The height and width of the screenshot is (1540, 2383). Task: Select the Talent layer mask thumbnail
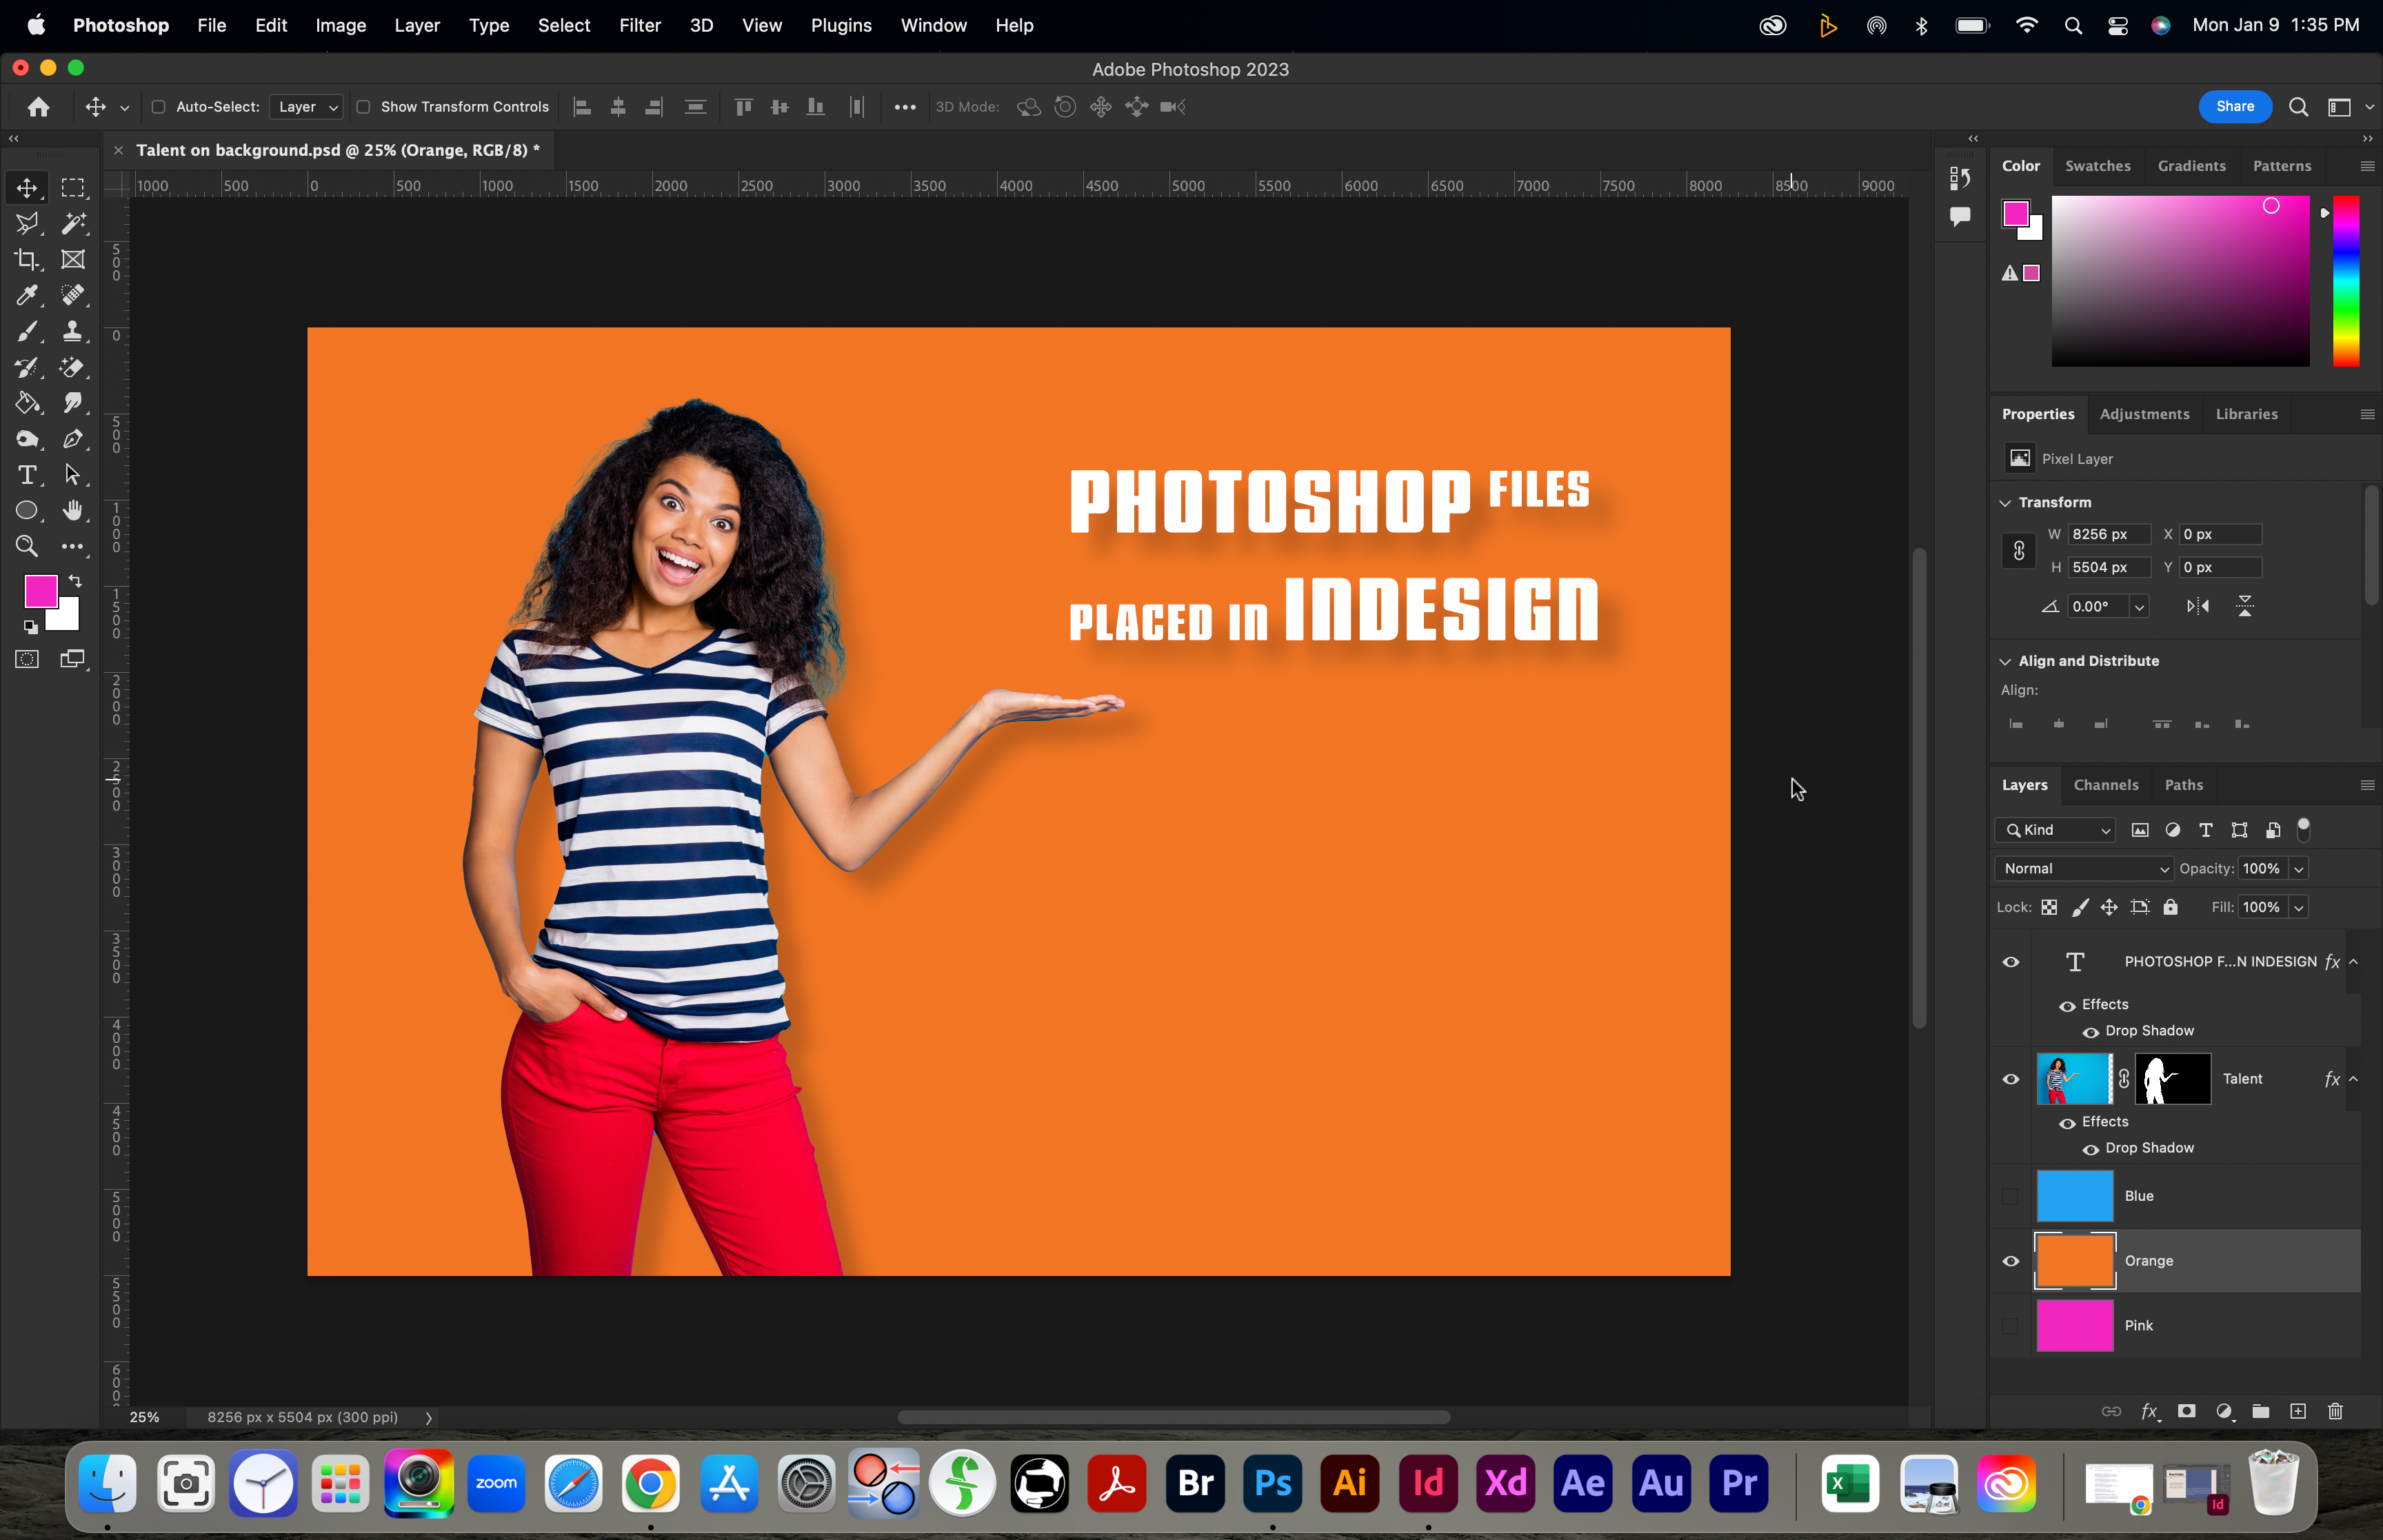[2172, 1079]
